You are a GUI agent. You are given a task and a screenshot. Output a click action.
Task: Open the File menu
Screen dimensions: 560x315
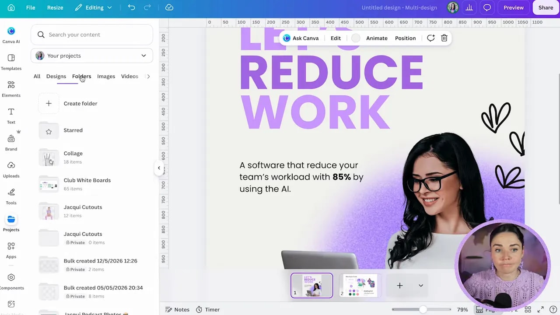31,7
